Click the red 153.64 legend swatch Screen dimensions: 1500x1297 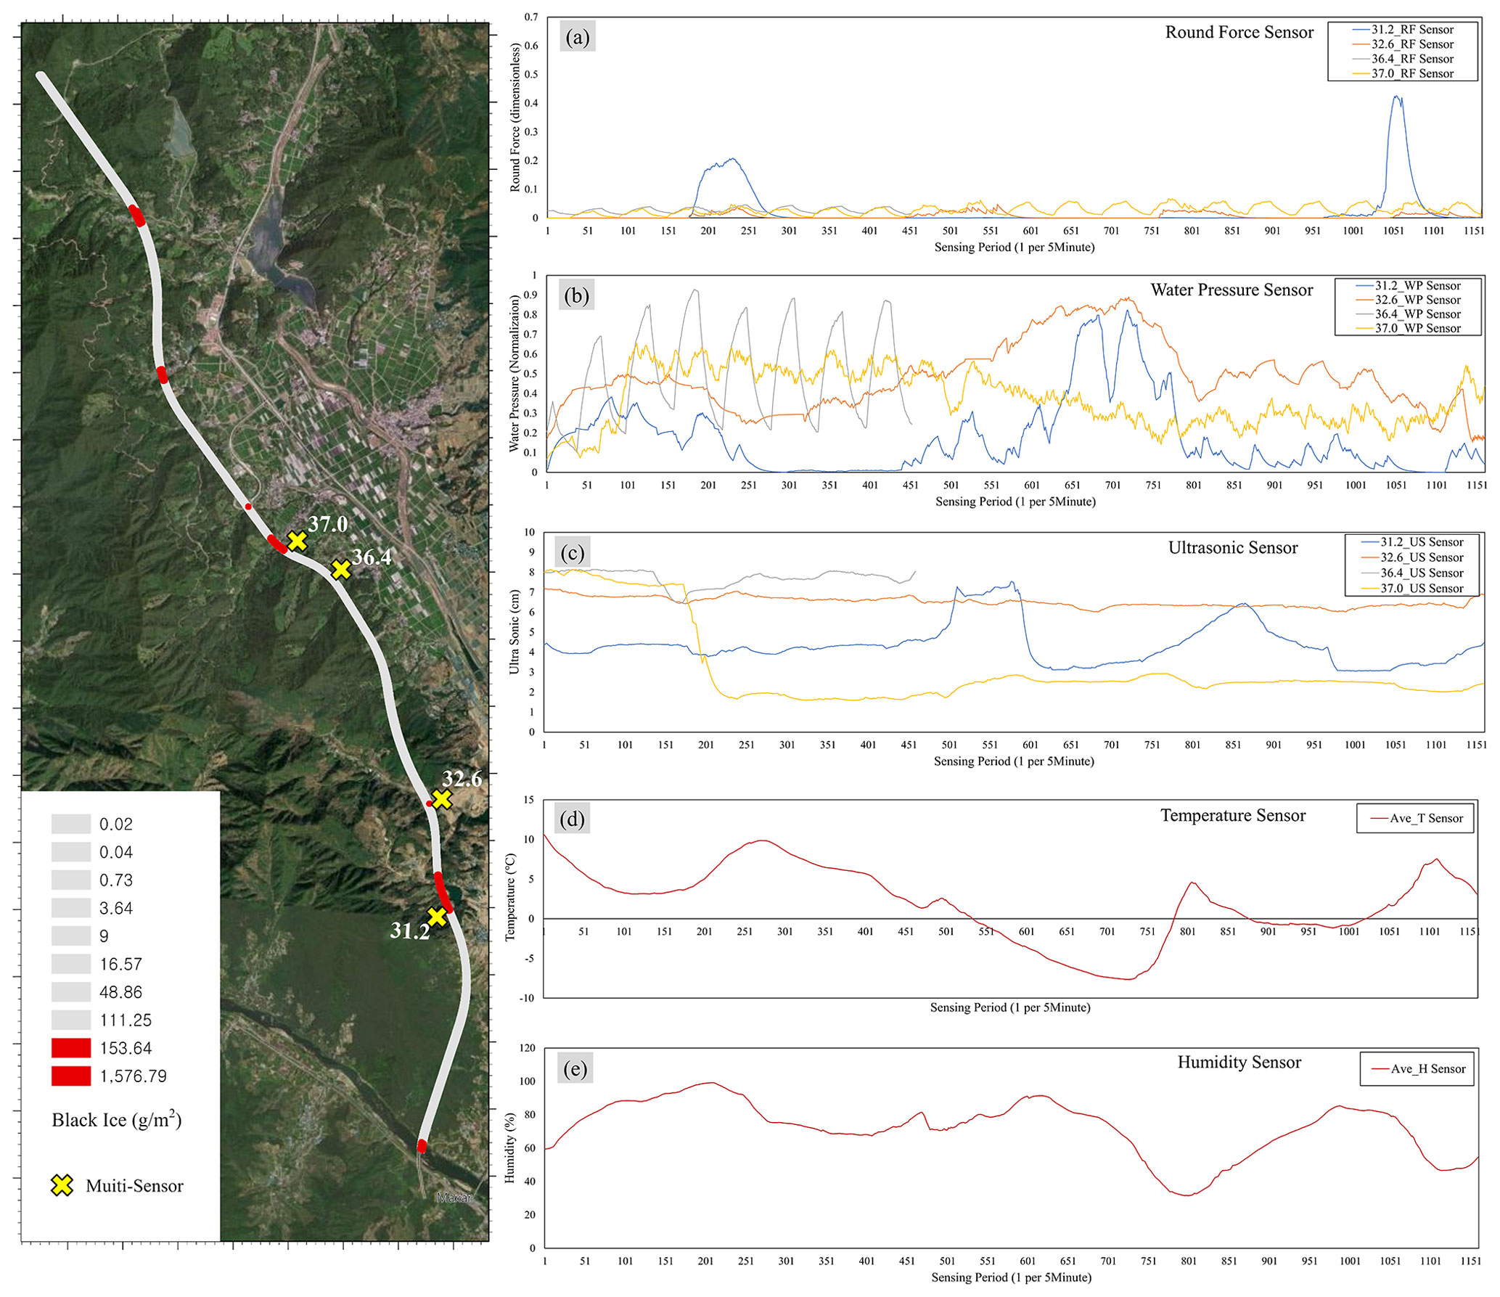tap(71, 1047)
